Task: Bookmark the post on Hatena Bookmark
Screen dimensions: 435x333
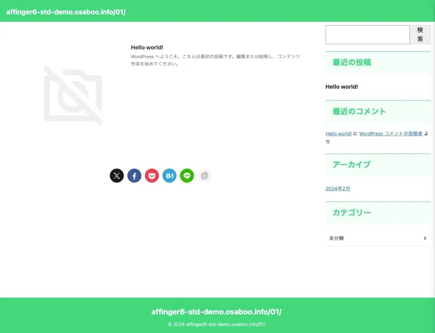Action: (x=169, y=176)
